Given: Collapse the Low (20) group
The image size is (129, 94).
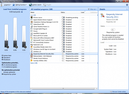Looking at the screenshot, I should pyautogui.click(x=98, y=15).
